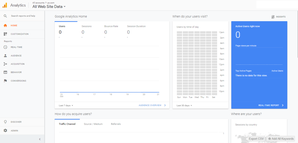The height and width of the screenshot is (143, 298).
Task: Click the Add All Keywords button
Action: coord(281,139)
